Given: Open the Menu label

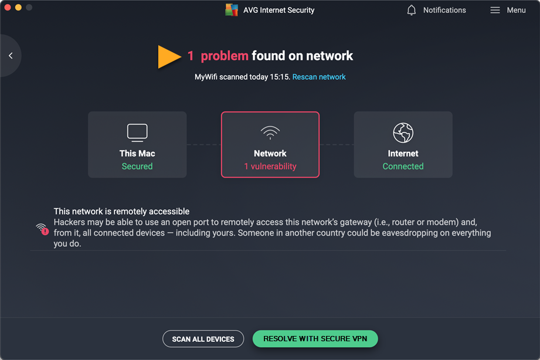Looking at the screenshot, I should [x=516, y=10].
